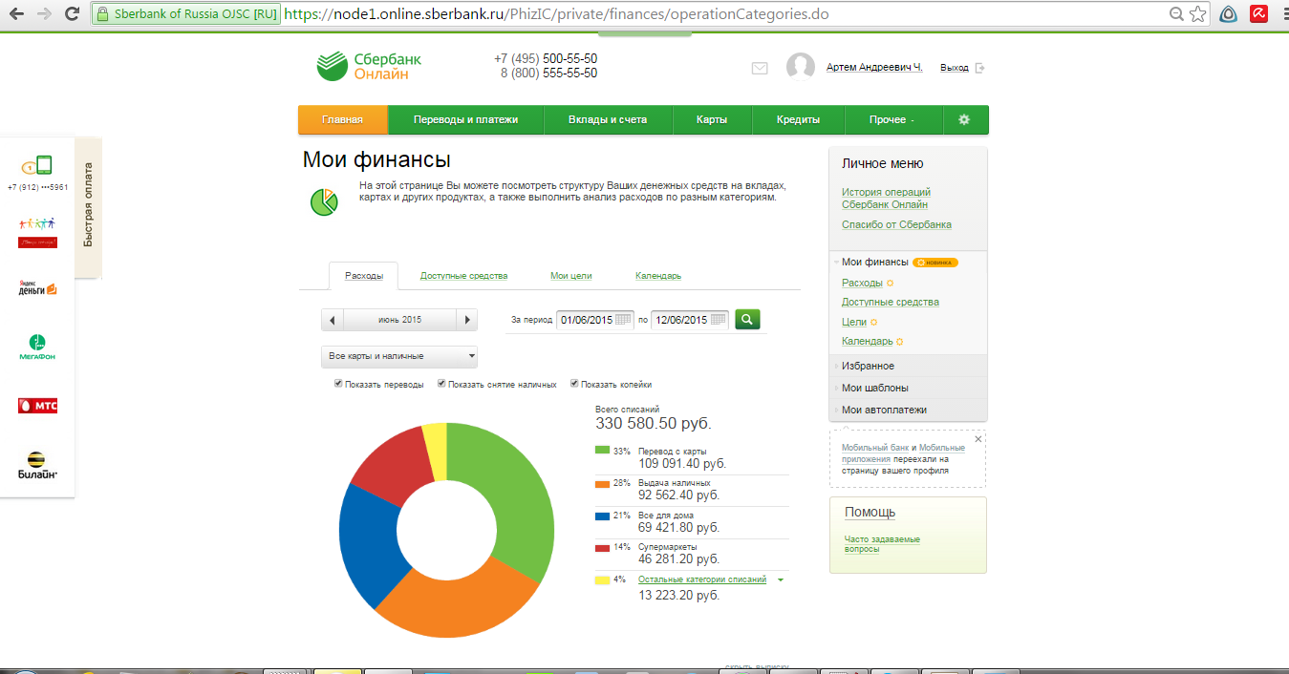Bookmark page with star icon
The height and width of the screenshot is (674, 1289).
[x=1198, y=14]
